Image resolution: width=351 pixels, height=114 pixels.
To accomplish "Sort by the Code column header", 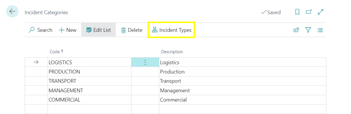I will pos(57,52).
